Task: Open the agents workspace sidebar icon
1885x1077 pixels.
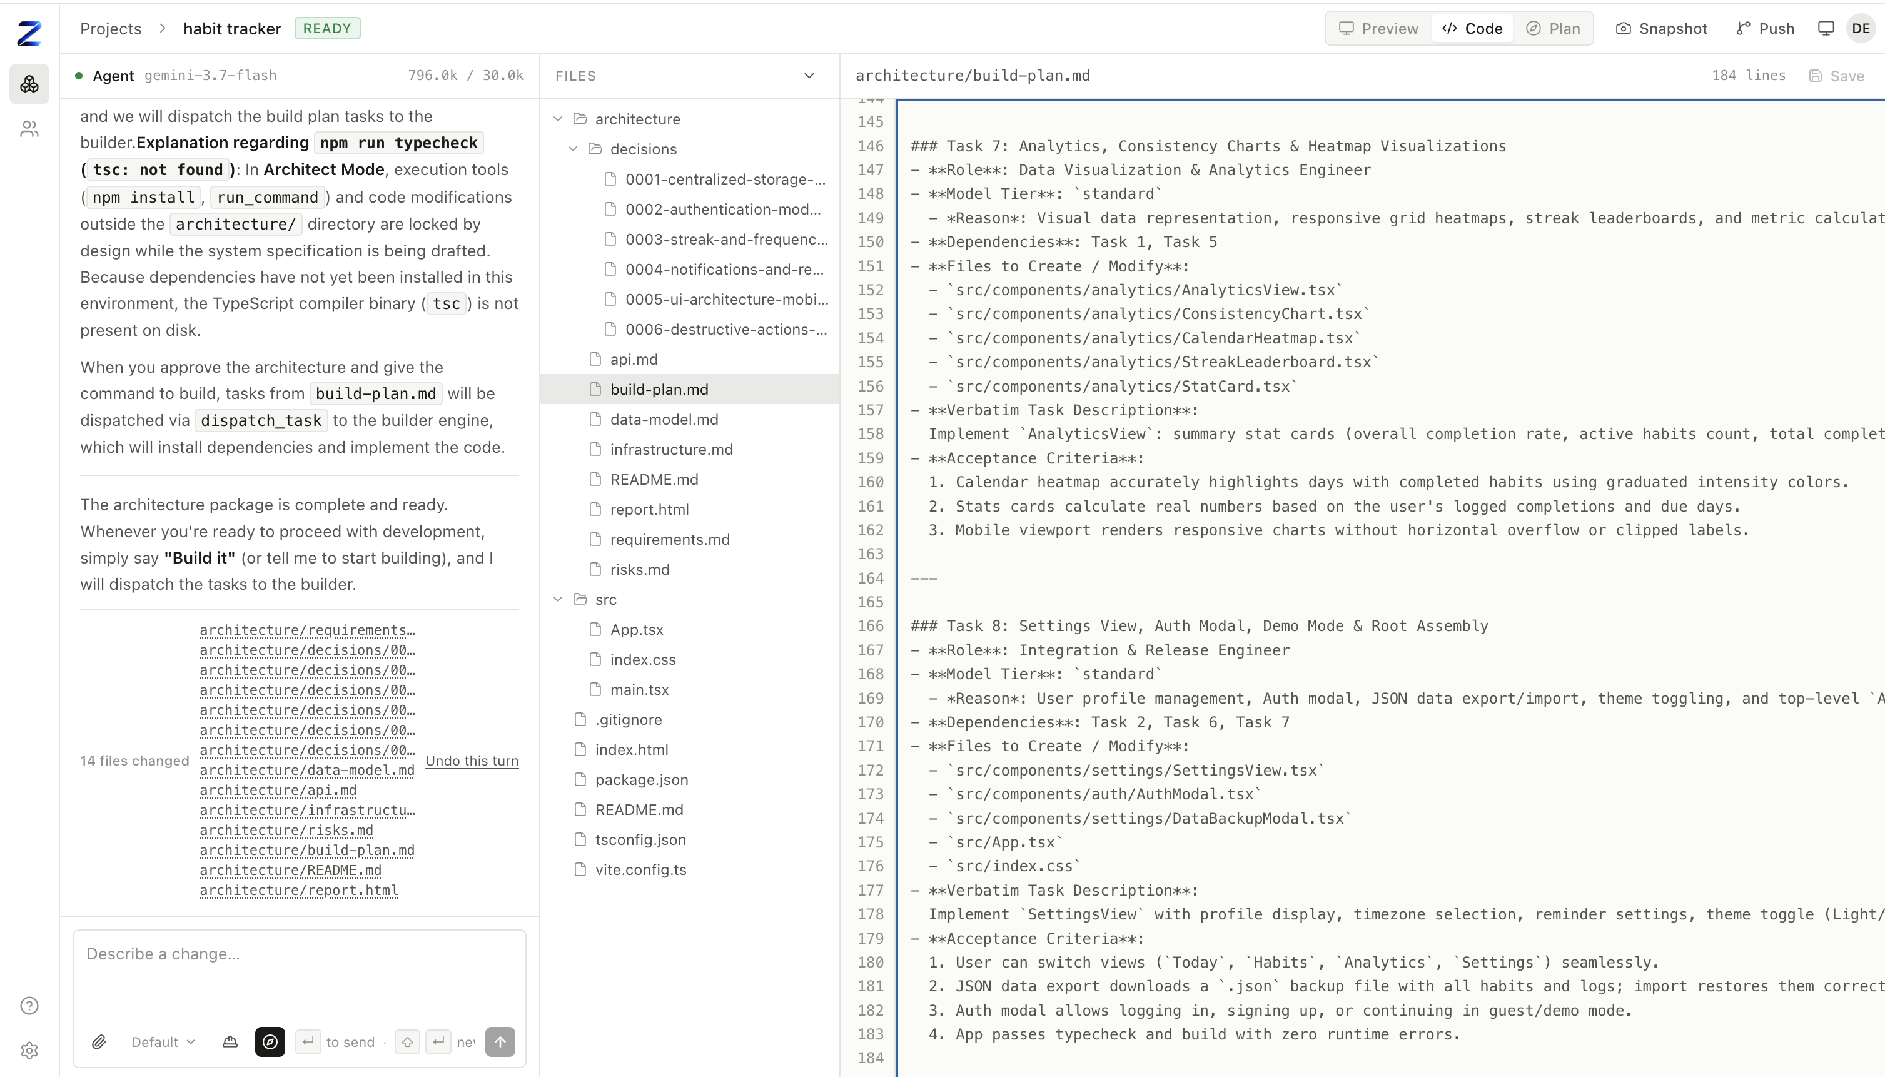Action: 29,84
